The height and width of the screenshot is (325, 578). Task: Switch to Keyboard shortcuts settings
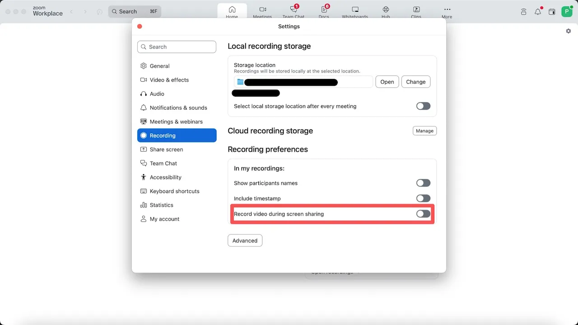174,191
